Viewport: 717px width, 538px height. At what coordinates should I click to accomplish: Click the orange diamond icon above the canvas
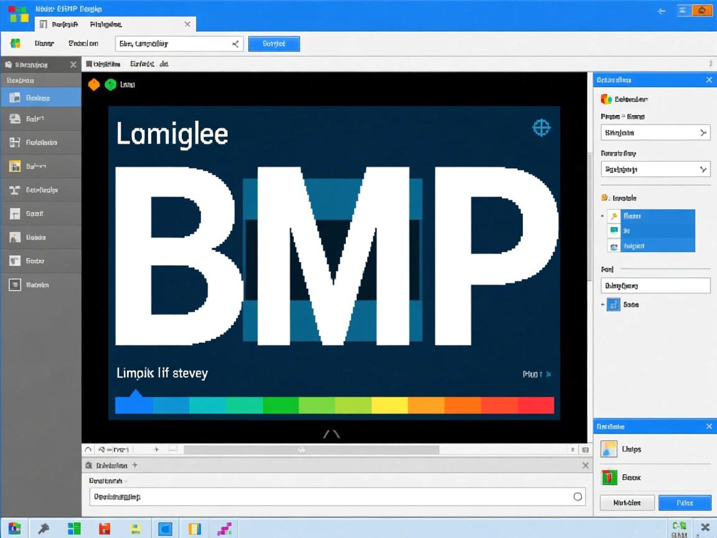point(94,85)
